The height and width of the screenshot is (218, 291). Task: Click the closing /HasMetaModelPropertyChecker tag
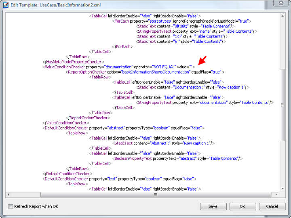click(x=73, y=62)
